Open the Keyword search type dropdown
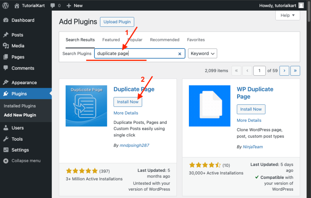Image resolution: width=311 pixels, height=198 pixels. click(x=203, y=53)
